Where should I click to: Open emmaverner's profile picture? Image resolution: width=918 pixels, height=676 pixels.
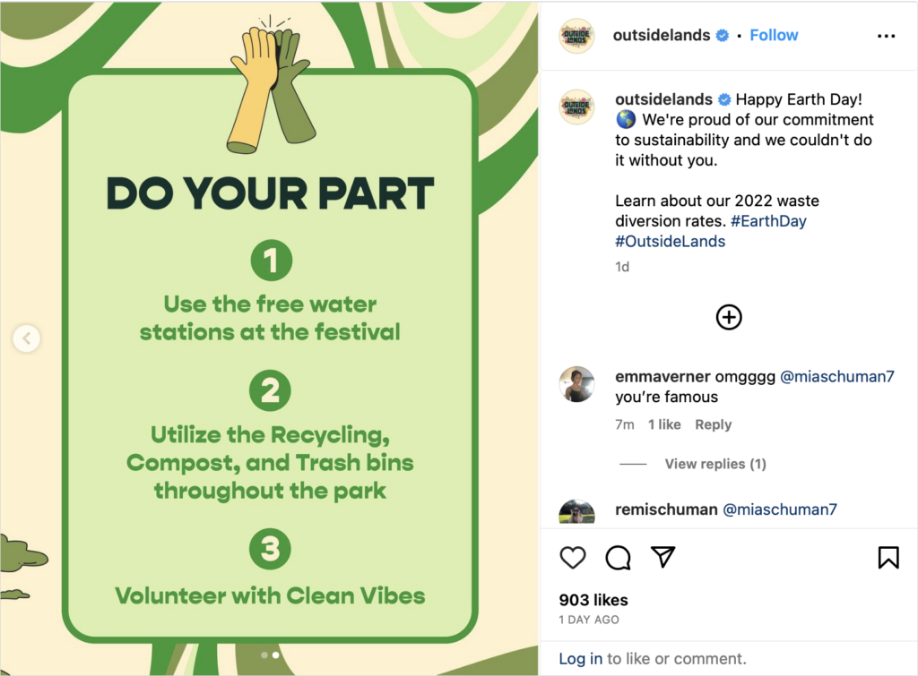[x=577, y=384]
